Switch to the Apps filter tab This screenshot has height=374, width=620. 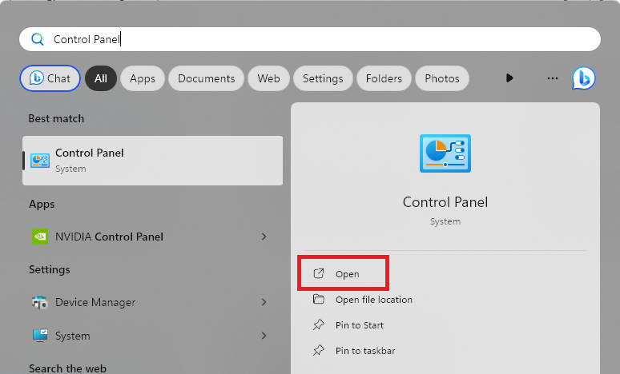point(143,78)
